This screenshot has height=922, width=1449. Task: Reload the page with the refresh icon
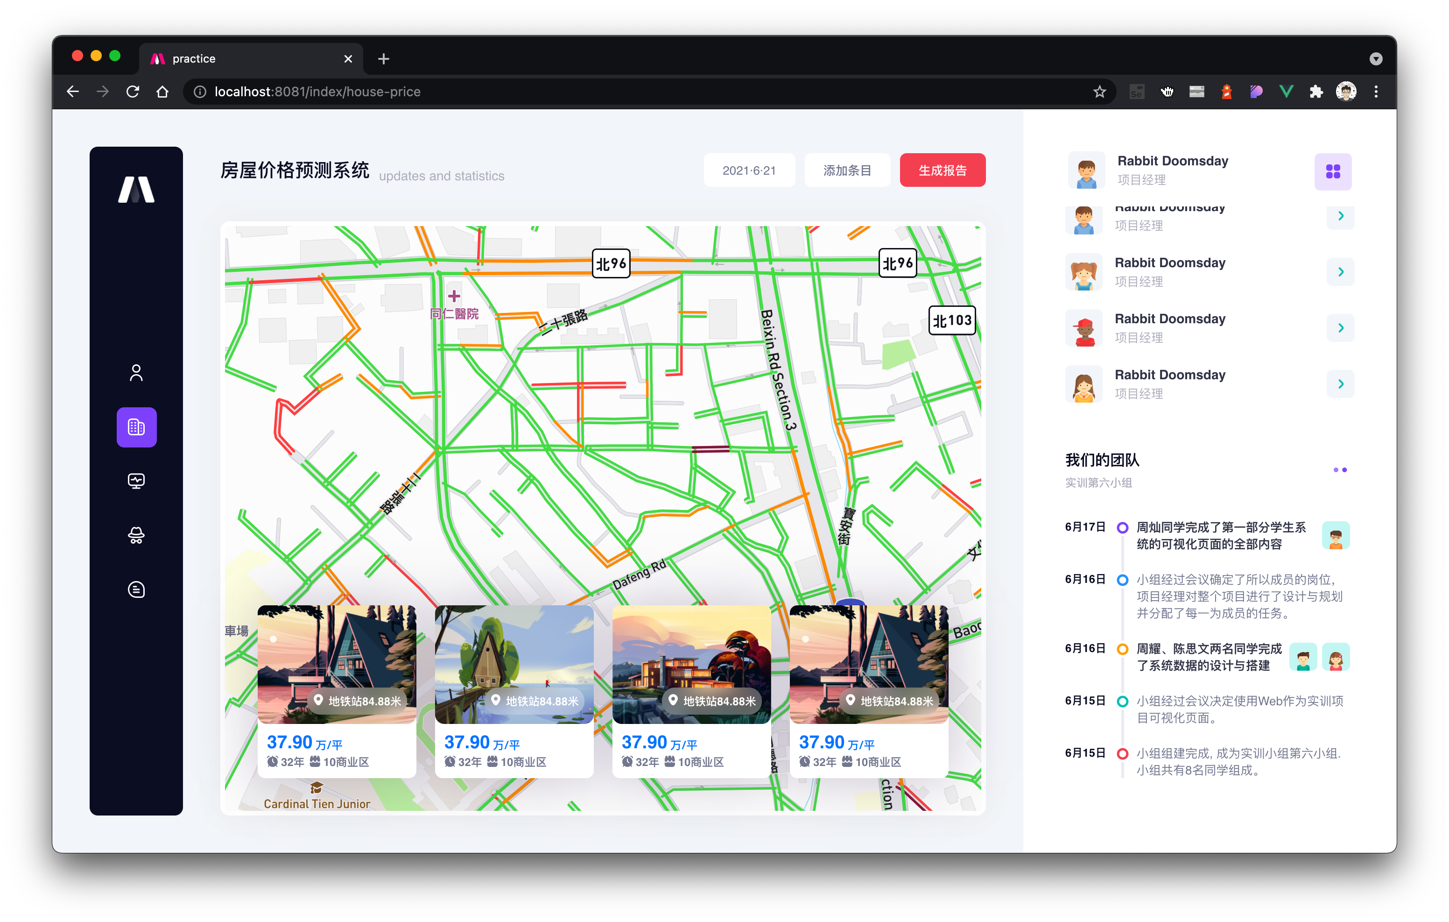coord(133,92)
